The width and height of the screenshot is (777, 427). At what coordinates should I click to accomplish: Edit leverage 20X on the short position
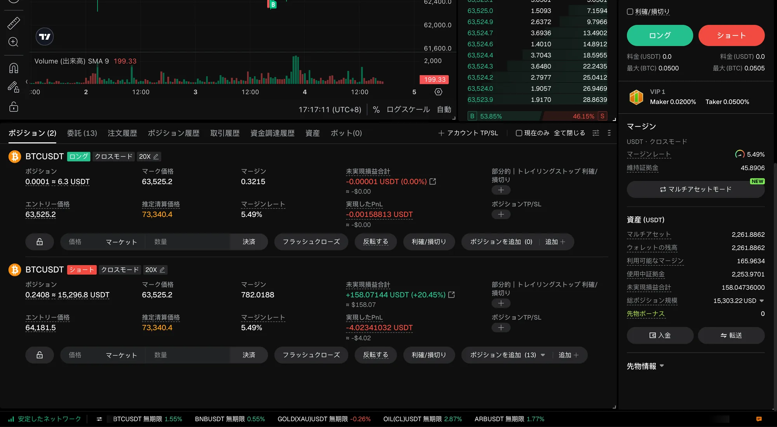pyautogui.click(x=162, y=269)
